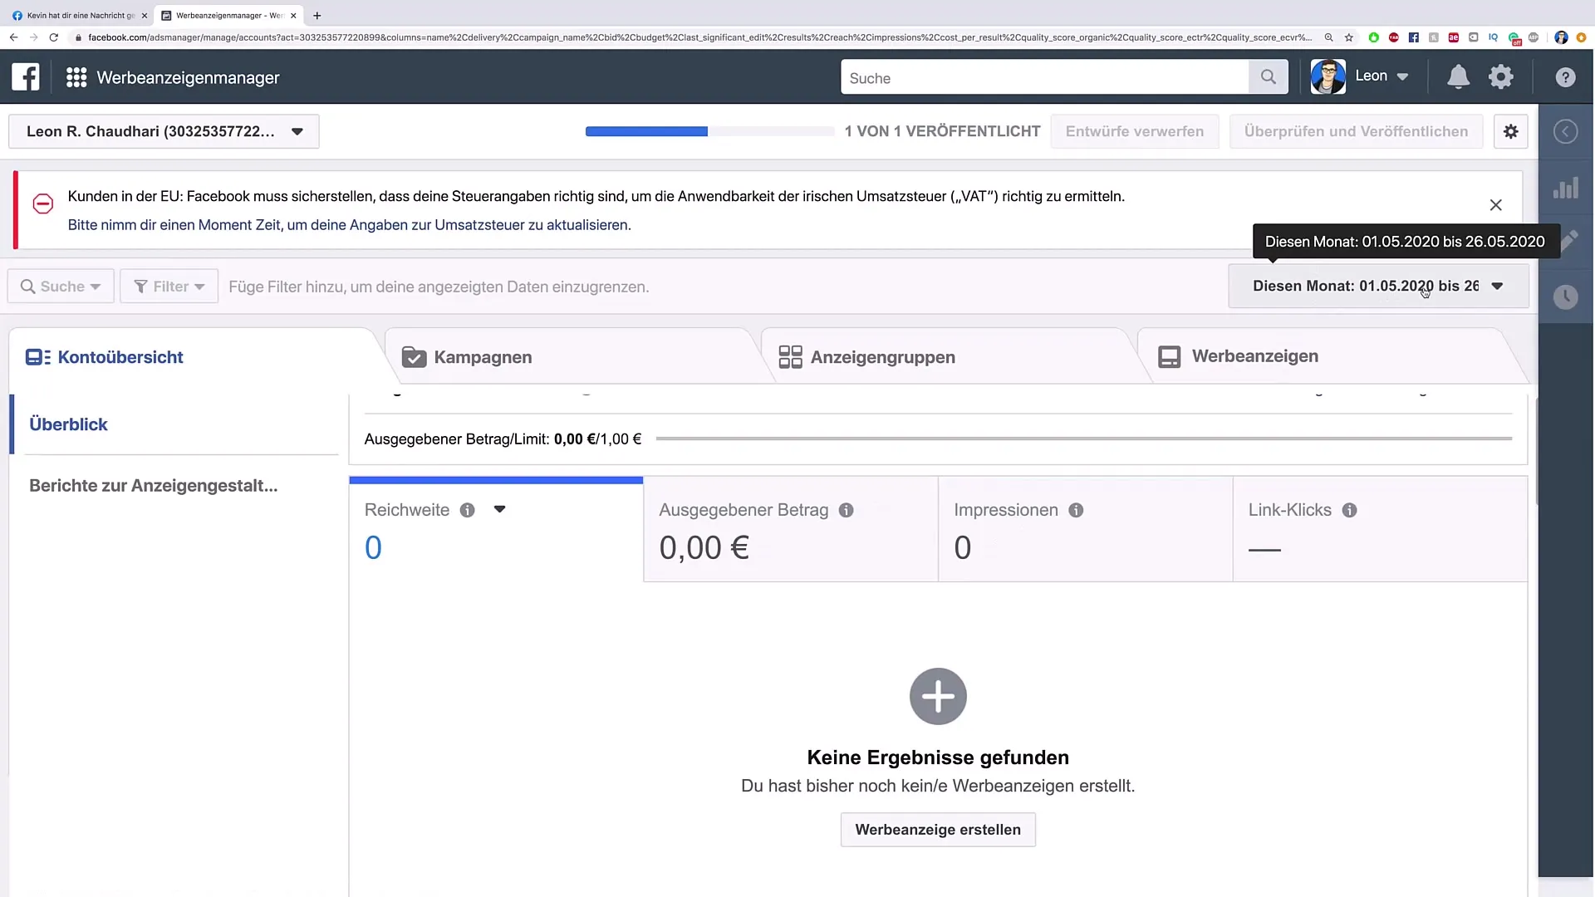Image resolution: width=1595 pixels, height=897 pixels.
Task: Open the Filter dropdown
Action: (x=169, y=286)
